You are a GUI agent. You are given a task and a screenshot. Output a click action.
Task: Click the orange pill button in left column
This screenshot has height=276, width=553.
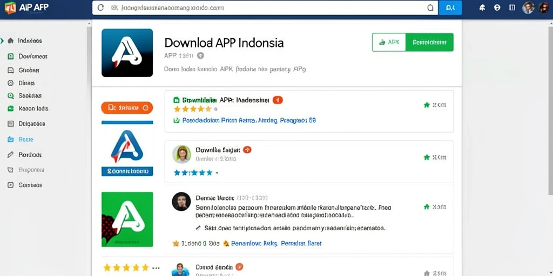[127, 108]
